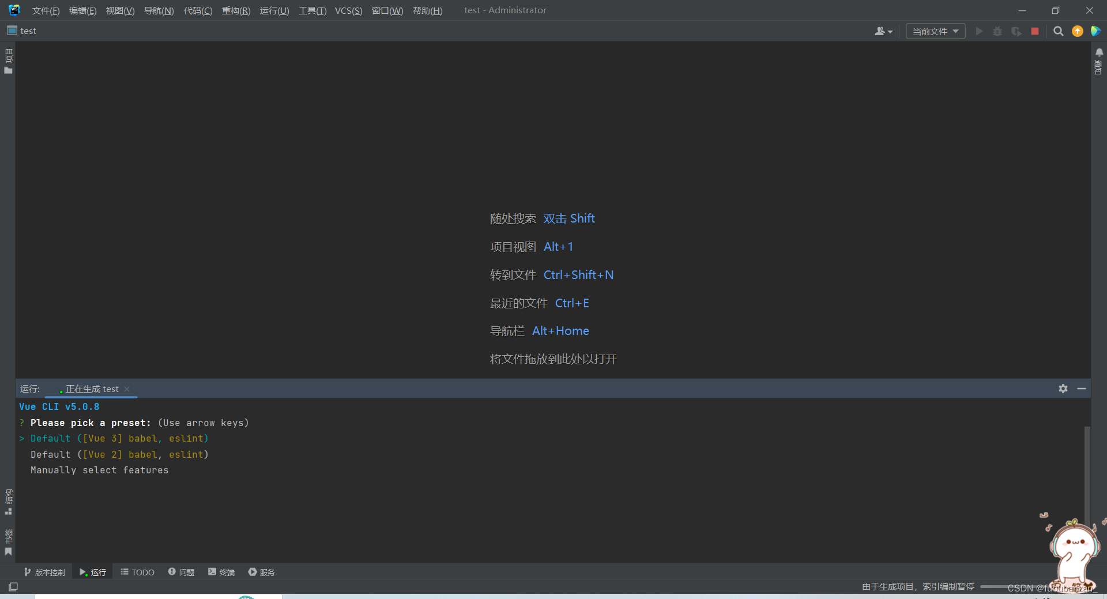The width and height of the screenshot is (1107, 599).
Task: Open Search Everywhere with the magnifier icon
Action: pos(1058,31)
